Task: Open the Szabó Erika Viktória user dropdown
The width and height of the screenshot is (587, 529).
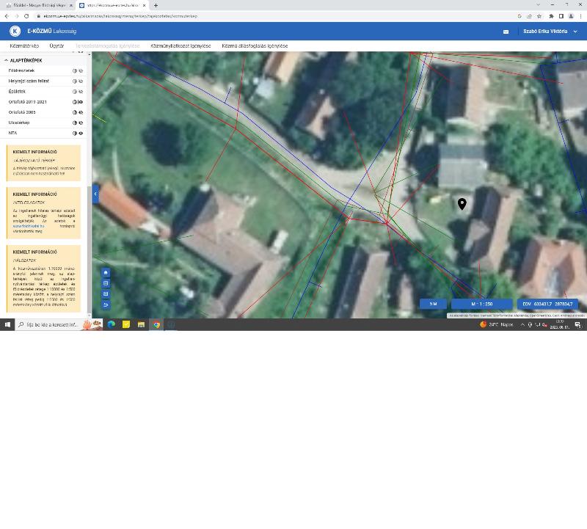Action: [x=550, y=32]
